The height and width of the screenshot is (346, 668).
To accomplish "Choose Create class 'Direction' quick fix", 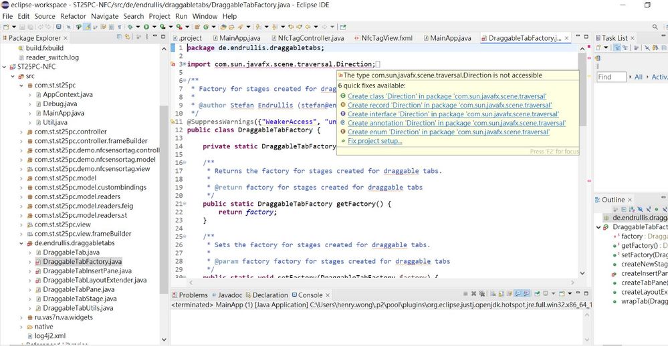I will pyautogui.click(x=447, y=96).
